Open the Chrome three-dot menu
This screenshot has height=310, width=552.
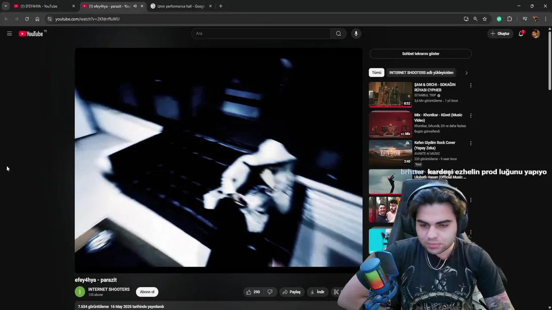pos(546,19)
